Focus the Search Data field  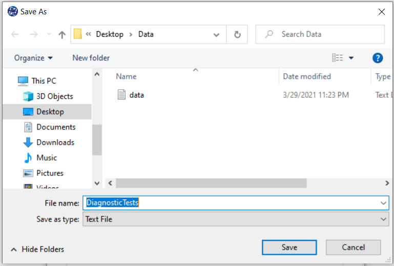[x=320, y=34]
